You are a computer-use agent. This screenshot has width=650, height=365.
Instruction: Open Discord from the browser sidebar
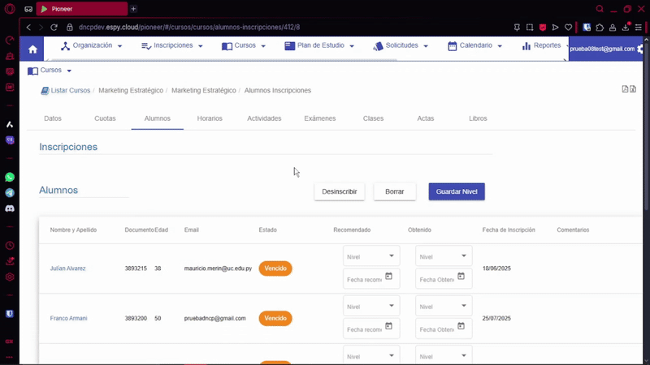(x=10, y=208)
